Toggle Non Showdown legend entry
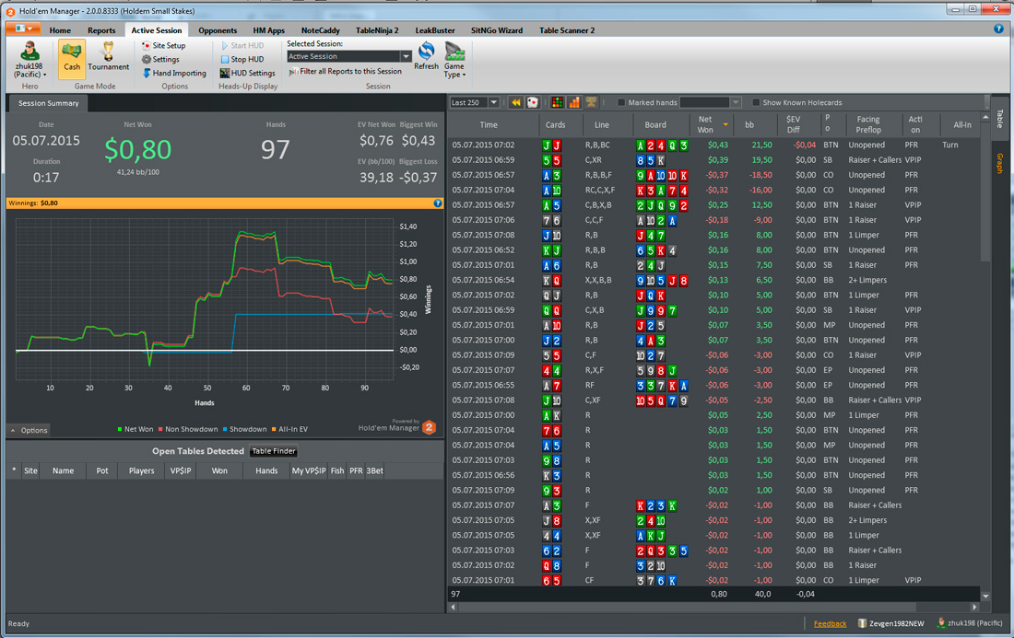This screenshot has width=1014, height=638. click(188, 429)
